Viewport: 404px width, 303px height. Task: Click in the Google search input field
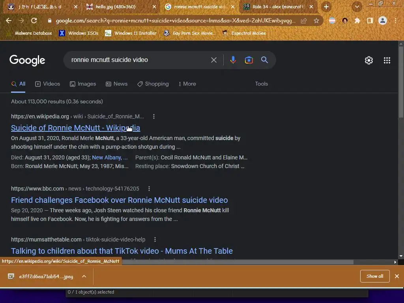point(139,60)
